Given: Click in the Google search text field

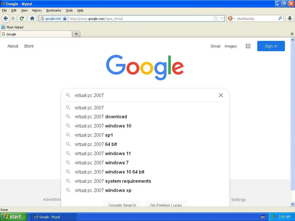Looking at the screenshot, I should pyautogui.click(x=145, y=95).
